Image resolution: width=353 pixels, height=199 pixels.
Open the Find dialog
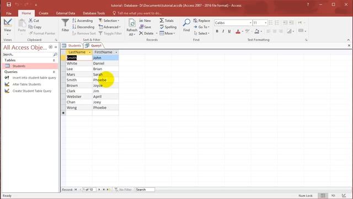coord(186,25)
